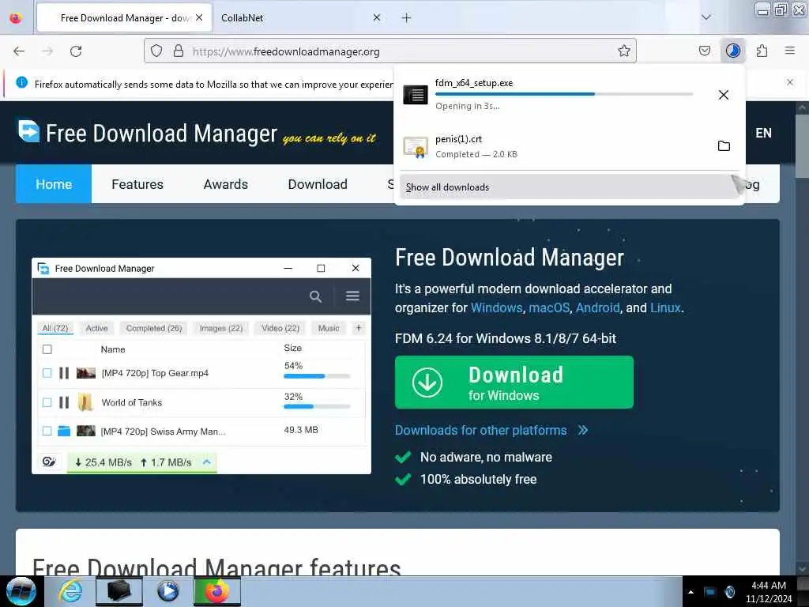The width and height of the screenshot is (809, 607).
Task: View site security lock info
Action: pyautogui.click(x=179, y=51)
